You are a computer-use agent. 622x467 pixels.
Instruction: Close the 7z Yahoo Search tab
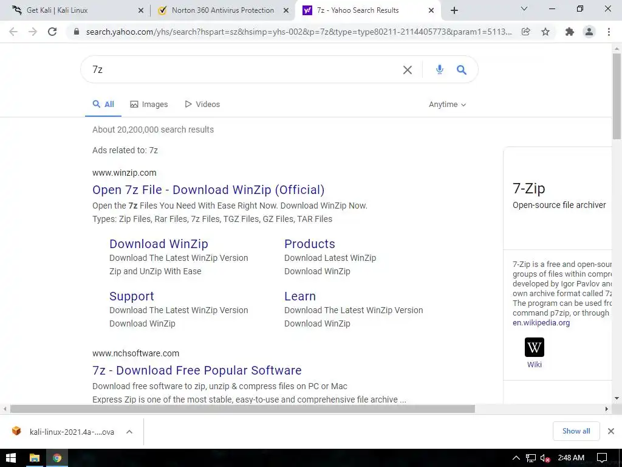click(x=431, y=10)
